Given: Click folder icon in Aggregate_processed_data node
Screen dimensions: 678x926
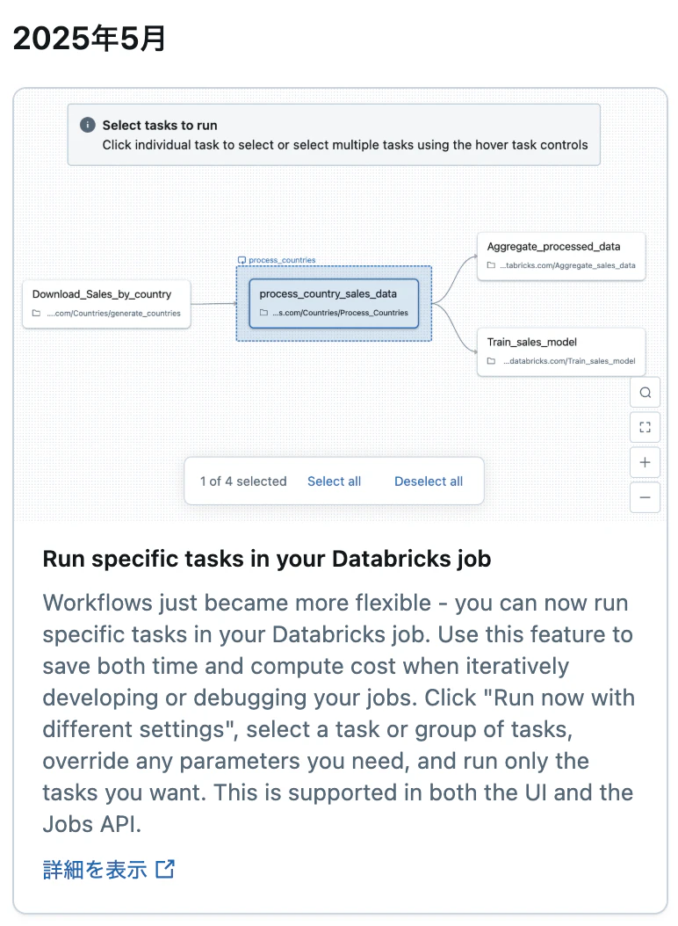Looking at the screenshot, I should 491,265.
